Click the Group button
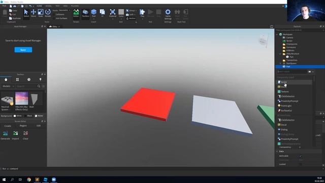Screen dimensions: 325x183 point(131,11)
